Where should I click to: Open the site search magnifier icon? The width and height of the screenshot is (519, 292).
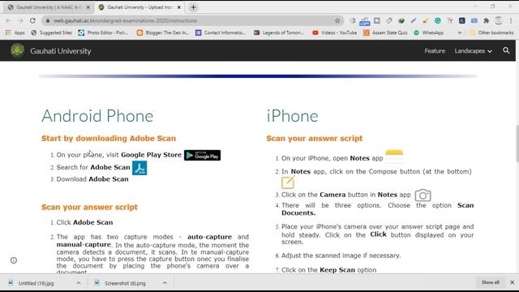pyautogui.click(x=506, y=50)
